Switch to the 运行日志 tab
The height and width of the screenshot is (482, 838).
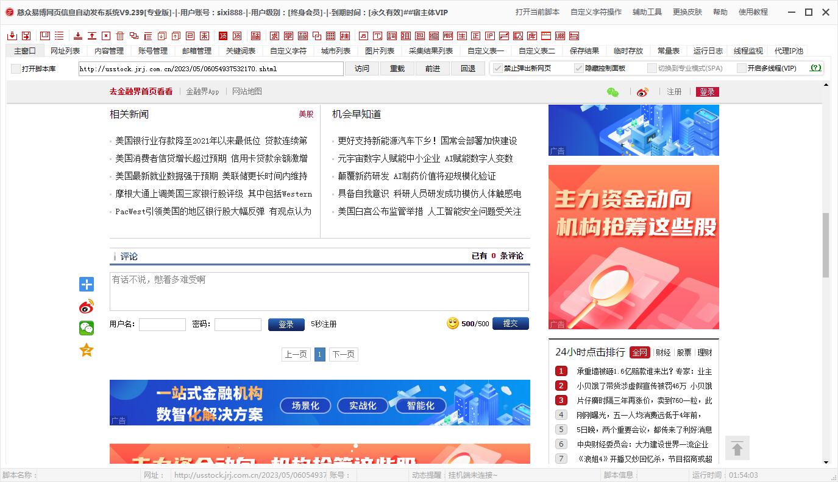point(708,51)
